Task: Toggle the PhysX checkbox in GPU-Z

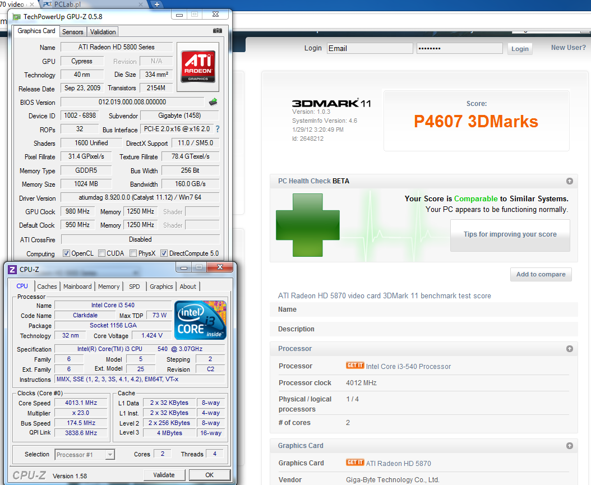Action: point(133,253)
